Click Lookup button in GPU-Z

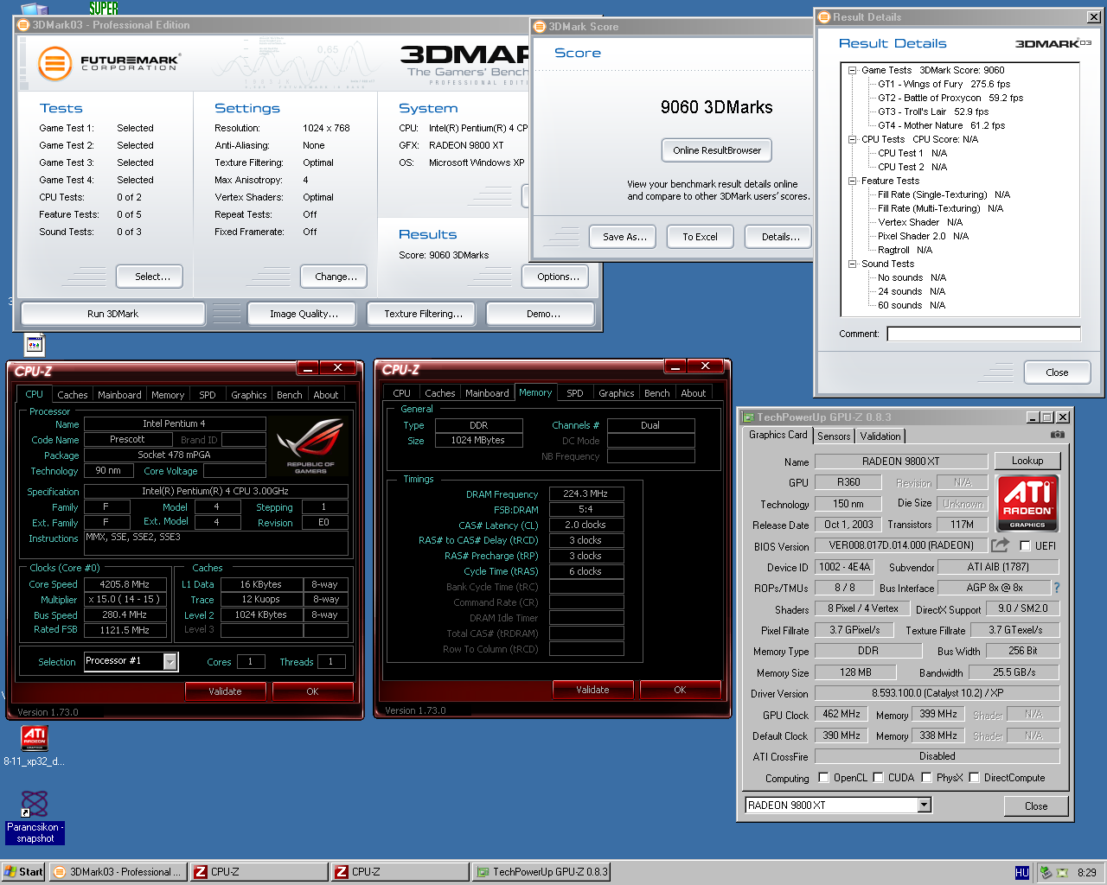coord(1027,461)
